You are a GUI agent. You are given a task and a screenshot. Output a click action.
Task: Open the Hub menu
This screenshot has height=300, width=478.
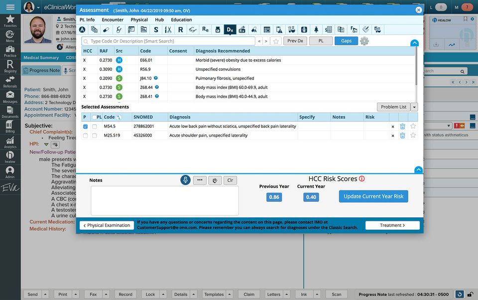pos(159,19)
